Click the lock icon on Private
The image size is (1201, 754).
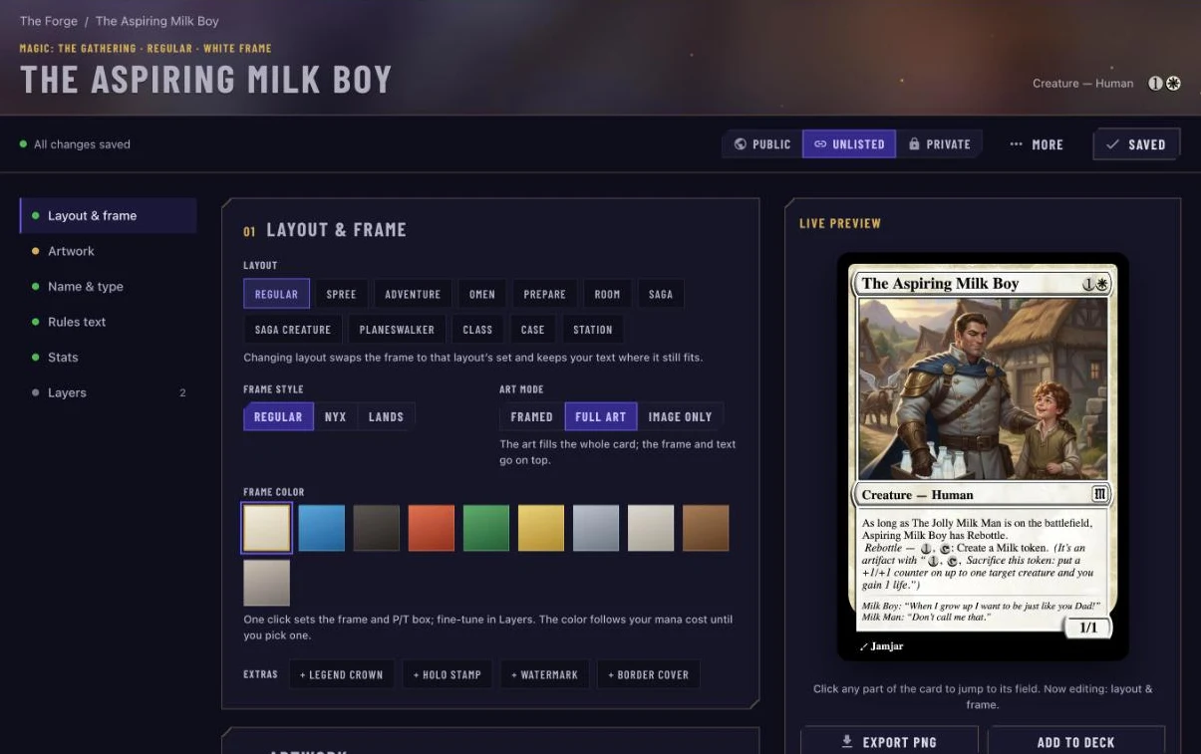[914, 144]
